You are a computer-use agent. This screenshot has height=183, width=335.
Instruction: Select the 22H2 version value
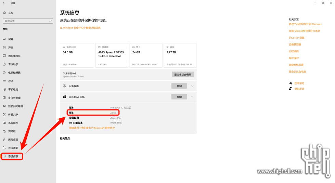pos(113,113)
